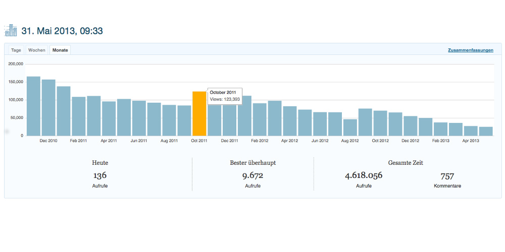Open the Zusammenfassungen link
Viewport: 505px width, 252px height.
[x=470, y=50]
